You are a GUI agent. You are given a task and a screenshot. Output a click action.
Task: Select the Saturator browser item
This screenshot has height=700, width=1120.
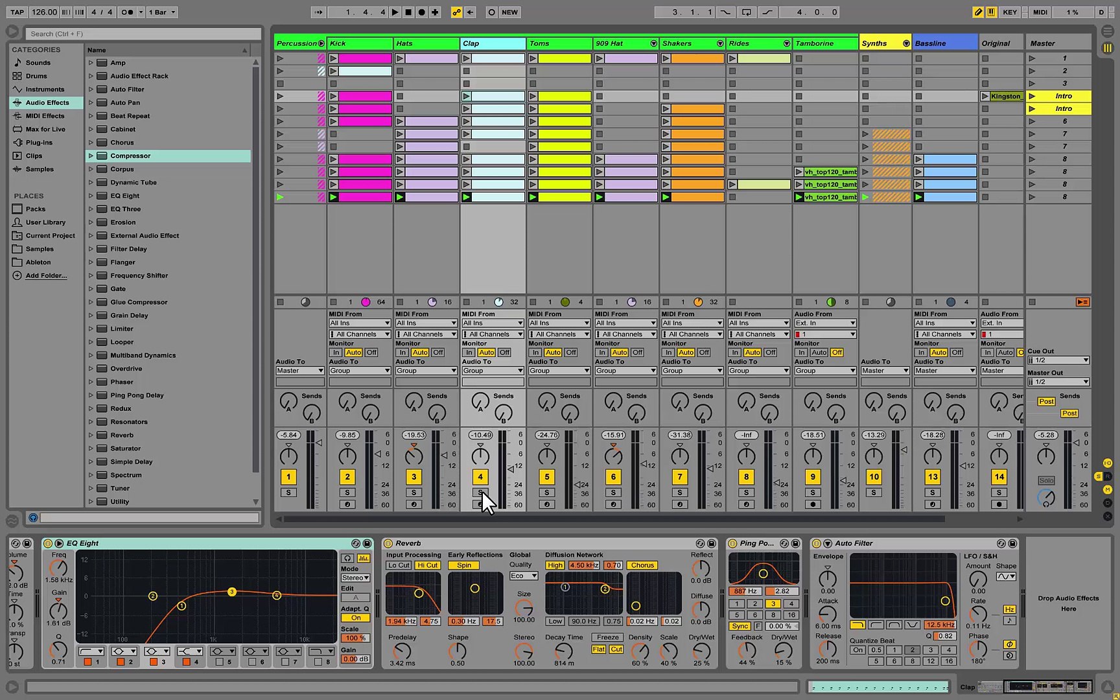click(125, 449)
